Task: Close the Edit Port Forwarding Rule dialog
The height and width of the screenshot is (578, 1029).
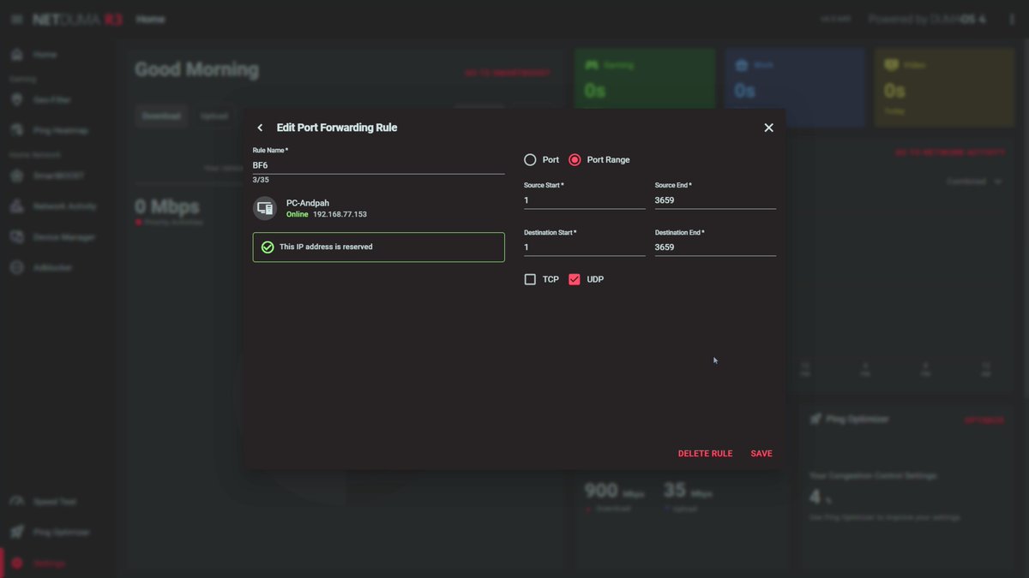Action: (768, 128)
